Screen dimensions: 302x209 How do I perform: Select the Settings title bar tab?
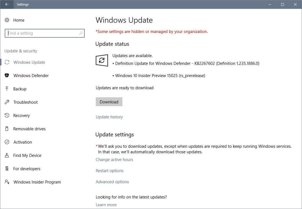[23, 4]
